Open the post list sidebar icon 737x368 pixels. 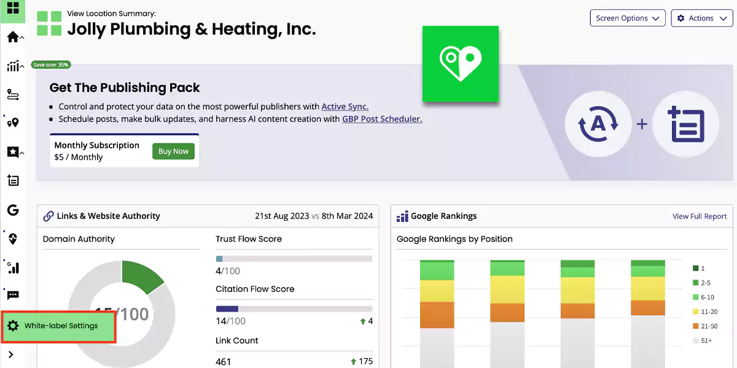tap(13, 181)
